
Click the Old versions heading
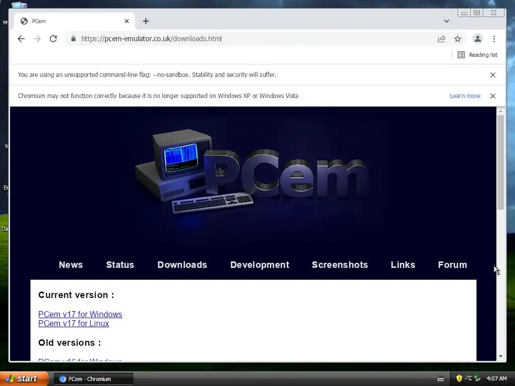coord(69,343)
